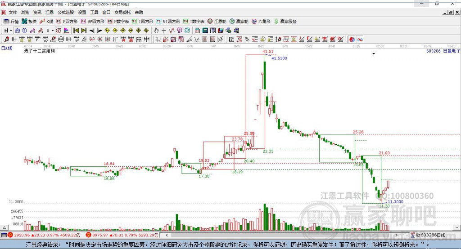Image resolution: width=461 pixels, height=249 pixels.
Task: Open the 江恩 menu
Action: 50,12
